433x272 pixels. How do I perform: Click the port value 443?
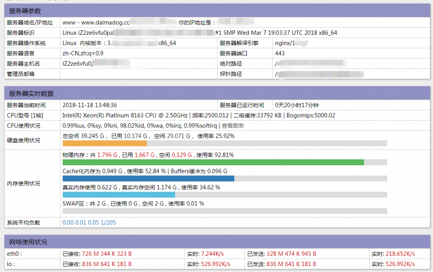coord(280,53)
